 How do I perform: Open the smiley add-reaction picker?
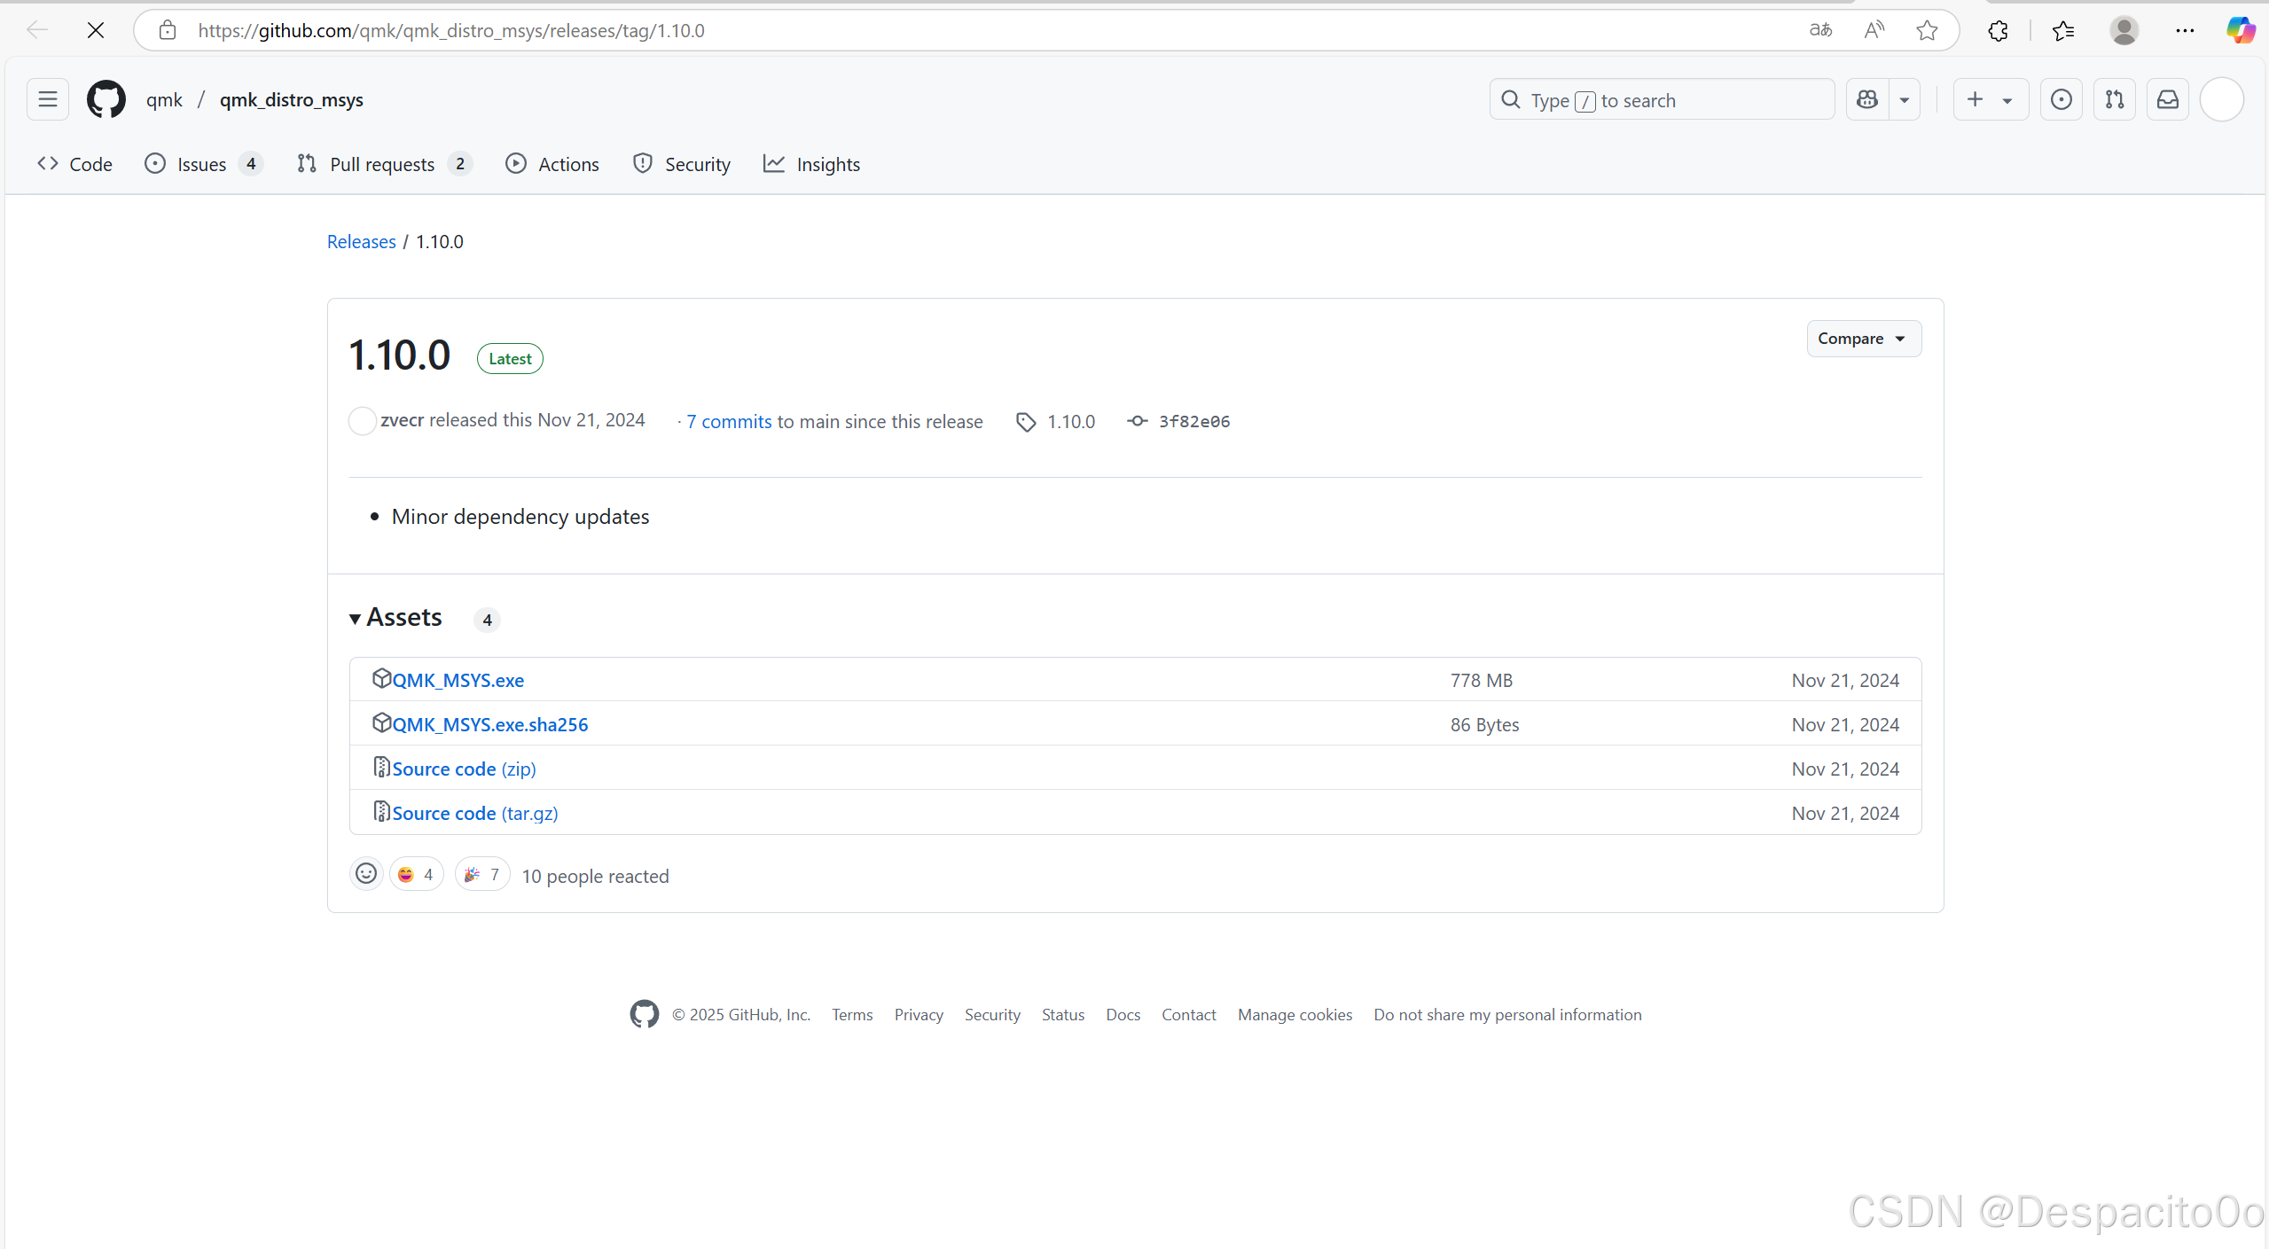pyautogui.click(x=366, y=874)
